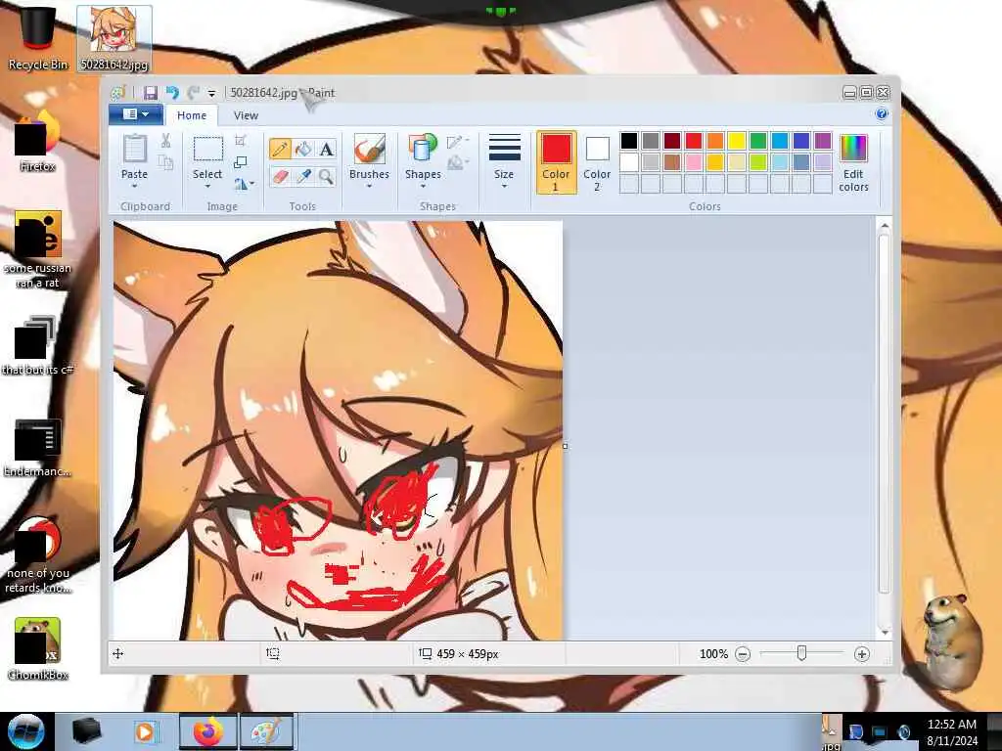Open Paint Help question mark icon
This screenshot has height=751, width=1002.
[882, 114]
